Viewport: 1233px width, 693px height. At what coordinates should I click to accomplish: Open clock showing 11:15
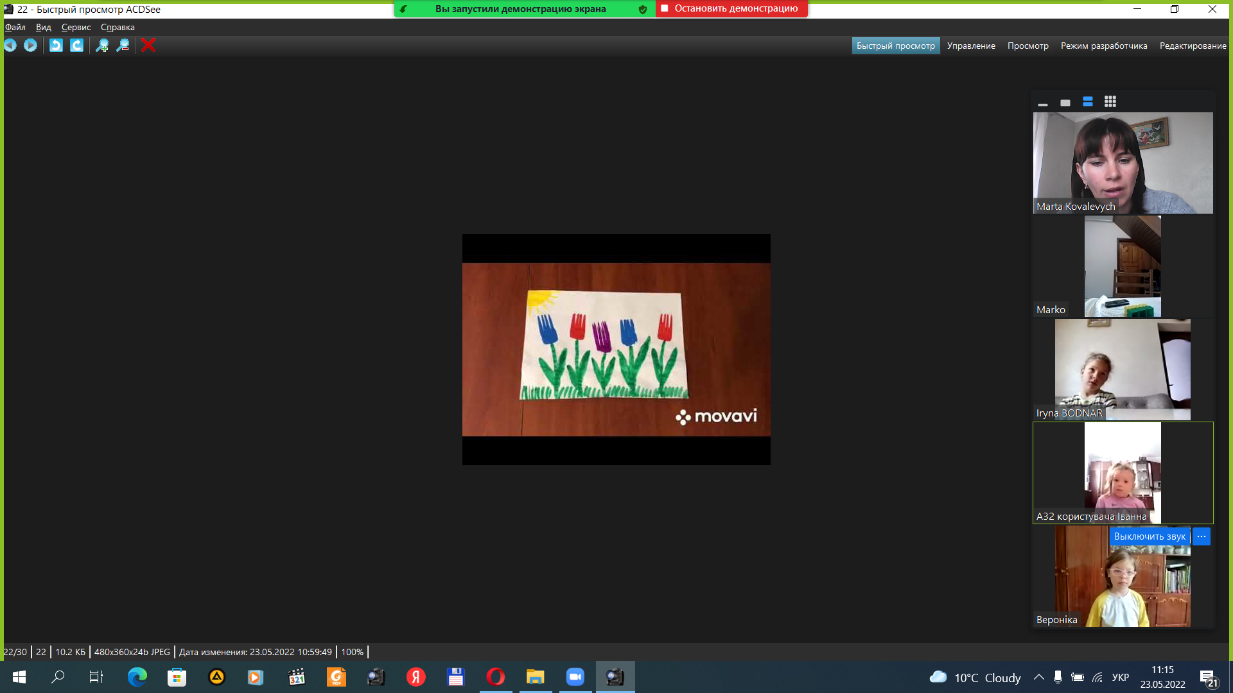coord(1162,677)
